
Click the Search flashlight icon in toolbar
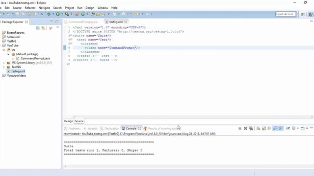pos(104,14)
